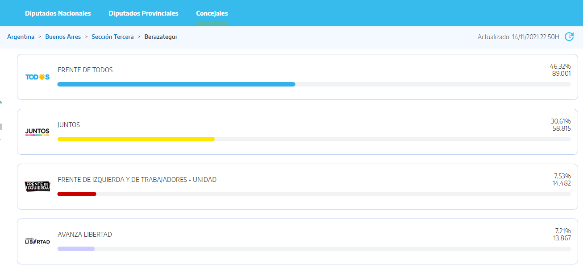583x268 pixels.
Task: Click the JUNTOS 30,61% vote percentage
Action: (561, 121)
